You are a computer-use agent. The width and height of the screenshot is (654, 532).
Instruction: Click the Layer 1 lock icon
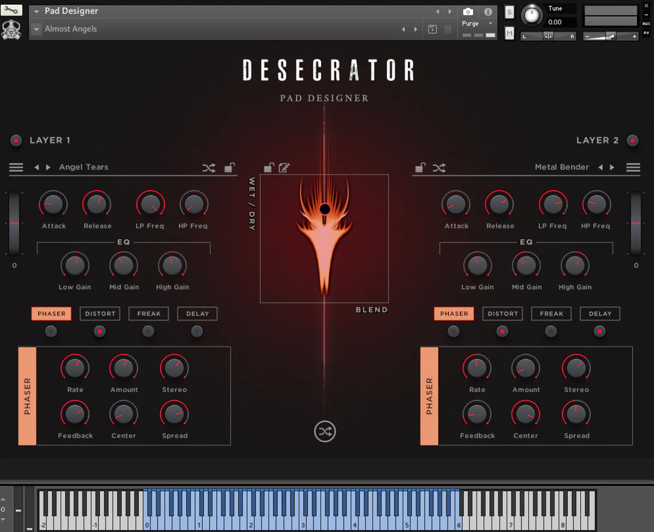click(x=229, y=168)
